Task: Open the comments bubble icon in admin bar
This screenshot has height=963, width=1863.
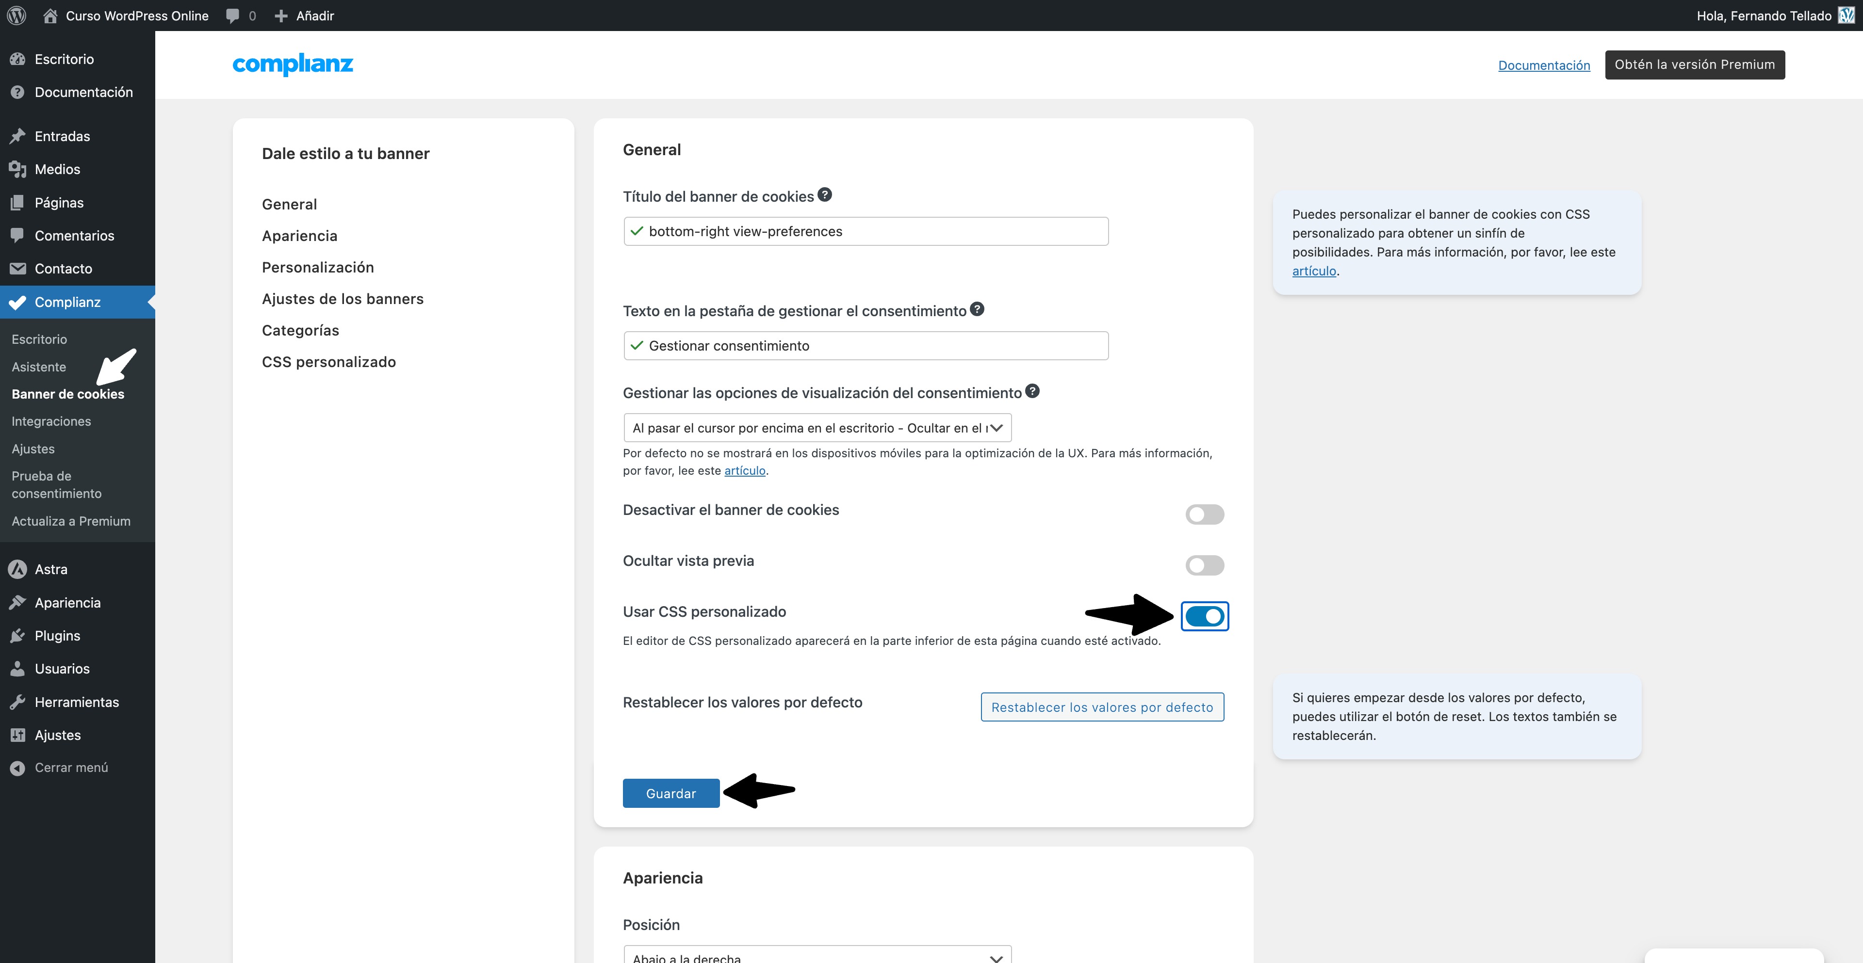Action: click(x=233, y=15)
